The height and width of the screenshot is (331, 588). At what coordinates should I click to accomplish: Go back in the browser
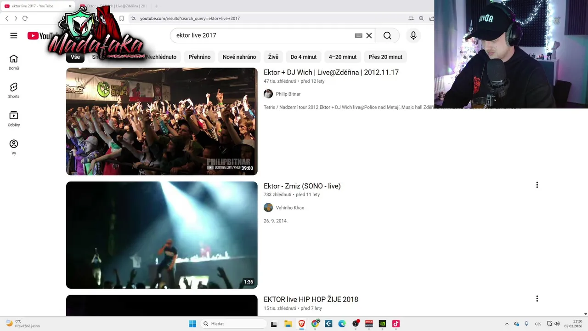pyautogui.click(x=6, y=18)
